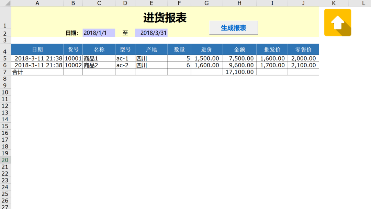Select column K header
Screen dimensions: 371x209
point(334,3)
